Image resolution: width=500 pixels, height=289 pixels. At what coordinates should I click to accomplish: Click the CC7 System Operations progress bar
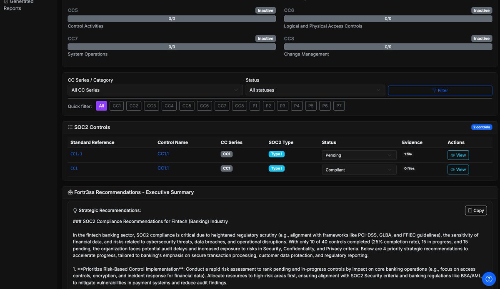pyautogui.click(x=172, y=47)
